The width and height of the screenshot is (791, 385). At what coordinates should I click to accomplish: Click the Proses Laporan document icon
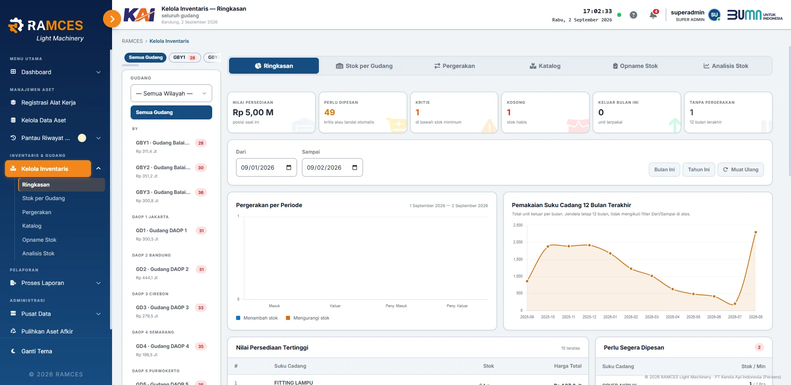13,283
